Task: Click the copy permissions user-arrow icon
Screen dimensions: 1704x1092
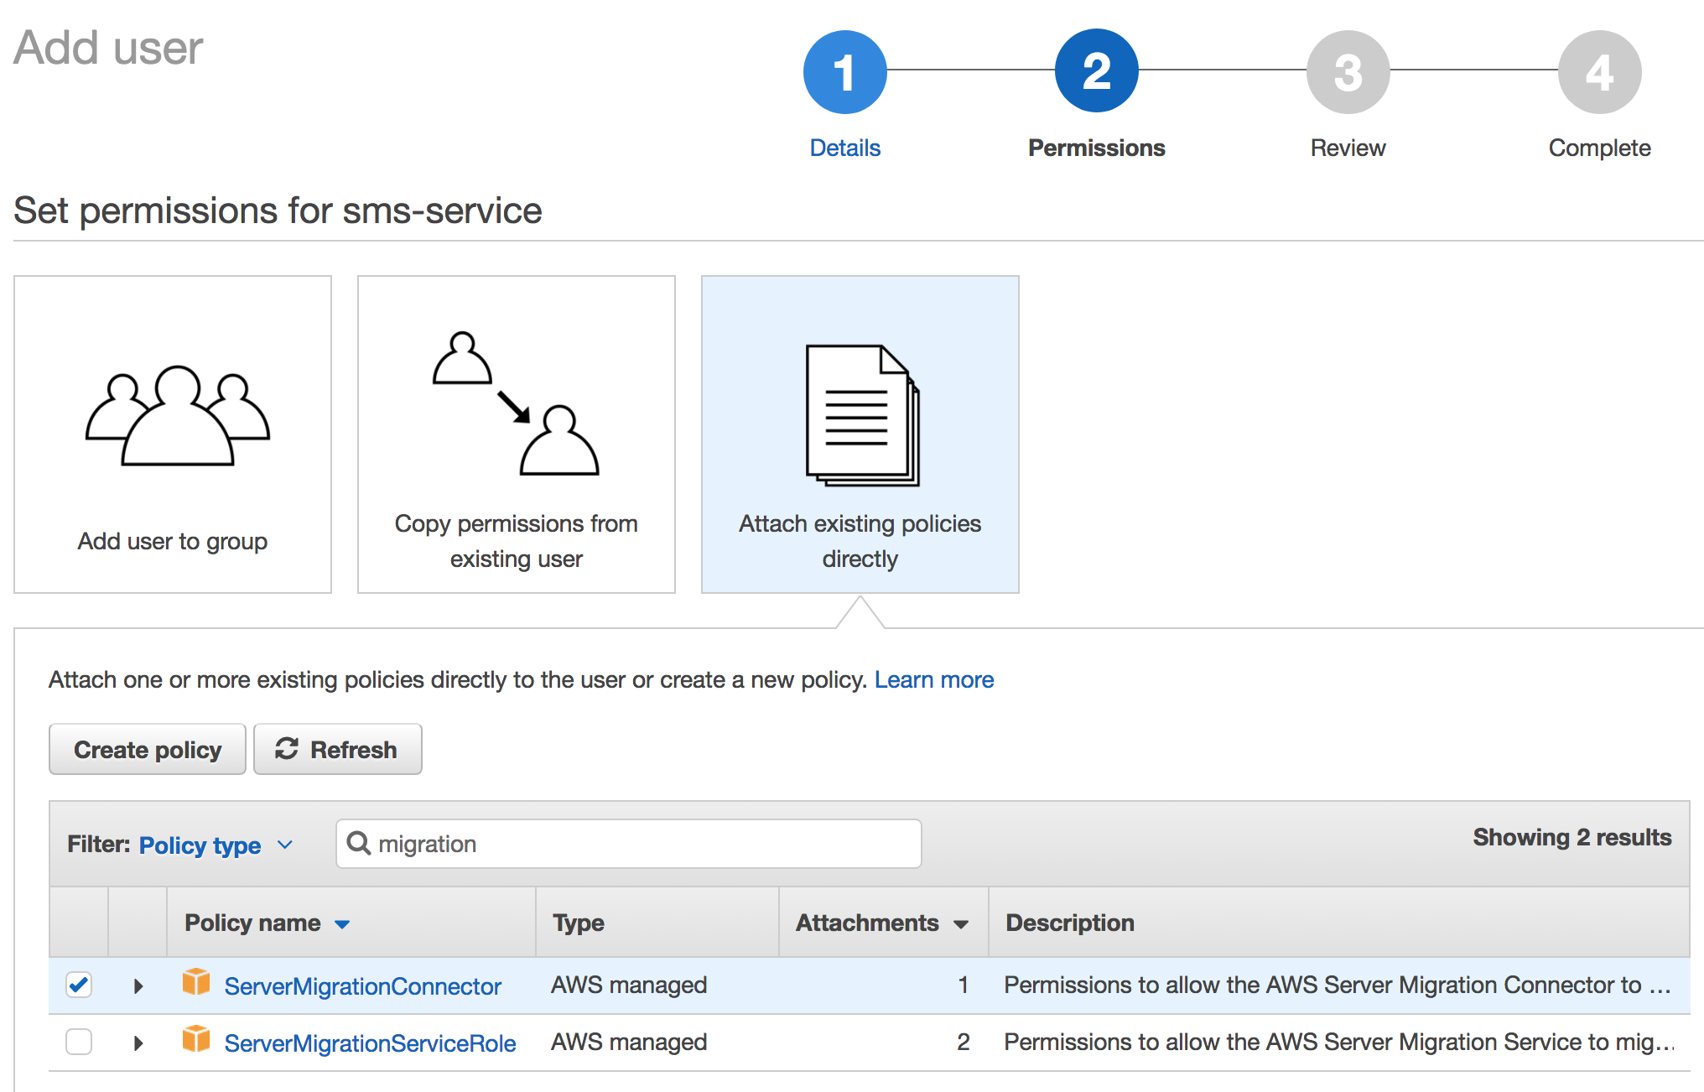Action: (x=516, y=404)
